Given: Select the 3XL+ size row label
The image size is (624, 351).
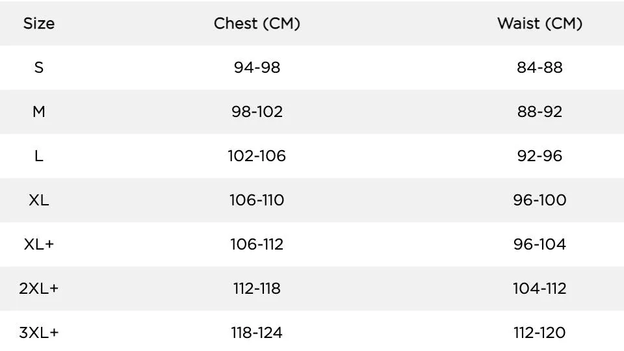Looking at the screenshot, I should pyautogui.click(x=38, y=333).
